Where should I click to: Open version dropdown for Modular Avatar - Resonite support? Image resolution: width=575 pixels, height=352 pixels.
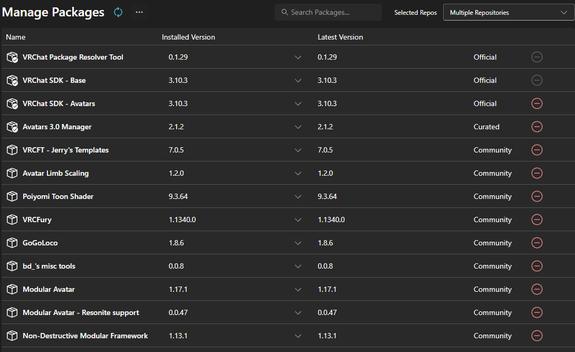pos(298,313)
